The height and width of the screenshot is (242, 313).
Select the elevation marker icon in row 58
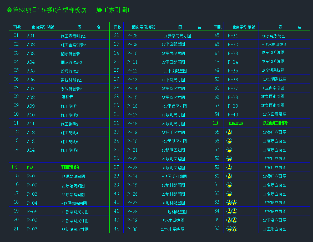click(x=229, y=159)
